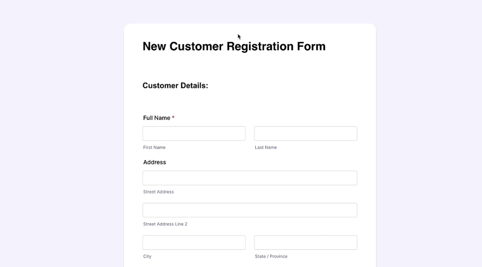Focus the State / Province input field
Viewport: 482px width, 267px height.
(x=305, y=242)
